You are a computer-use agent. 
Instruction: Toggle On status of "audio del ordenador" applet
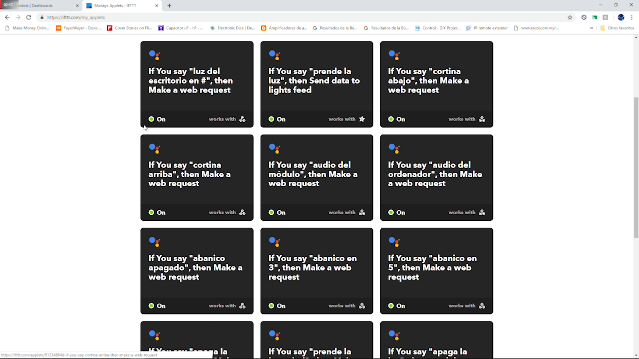click(397, 212)
